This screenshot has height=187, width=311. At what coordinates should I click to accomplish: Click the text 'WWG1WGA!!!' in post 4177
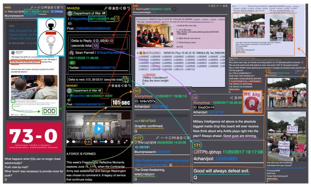click(145, 175)
